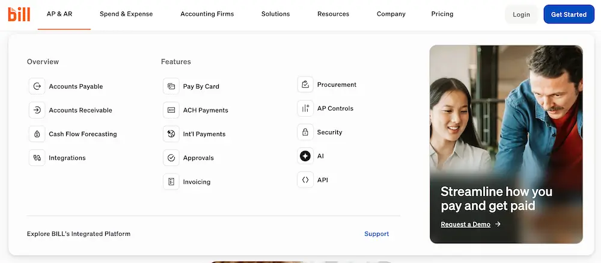The height and width of the screenshot is (263, 601).
Task: Click the Accounts Receivable icon
Action: [x=37, y=110]
